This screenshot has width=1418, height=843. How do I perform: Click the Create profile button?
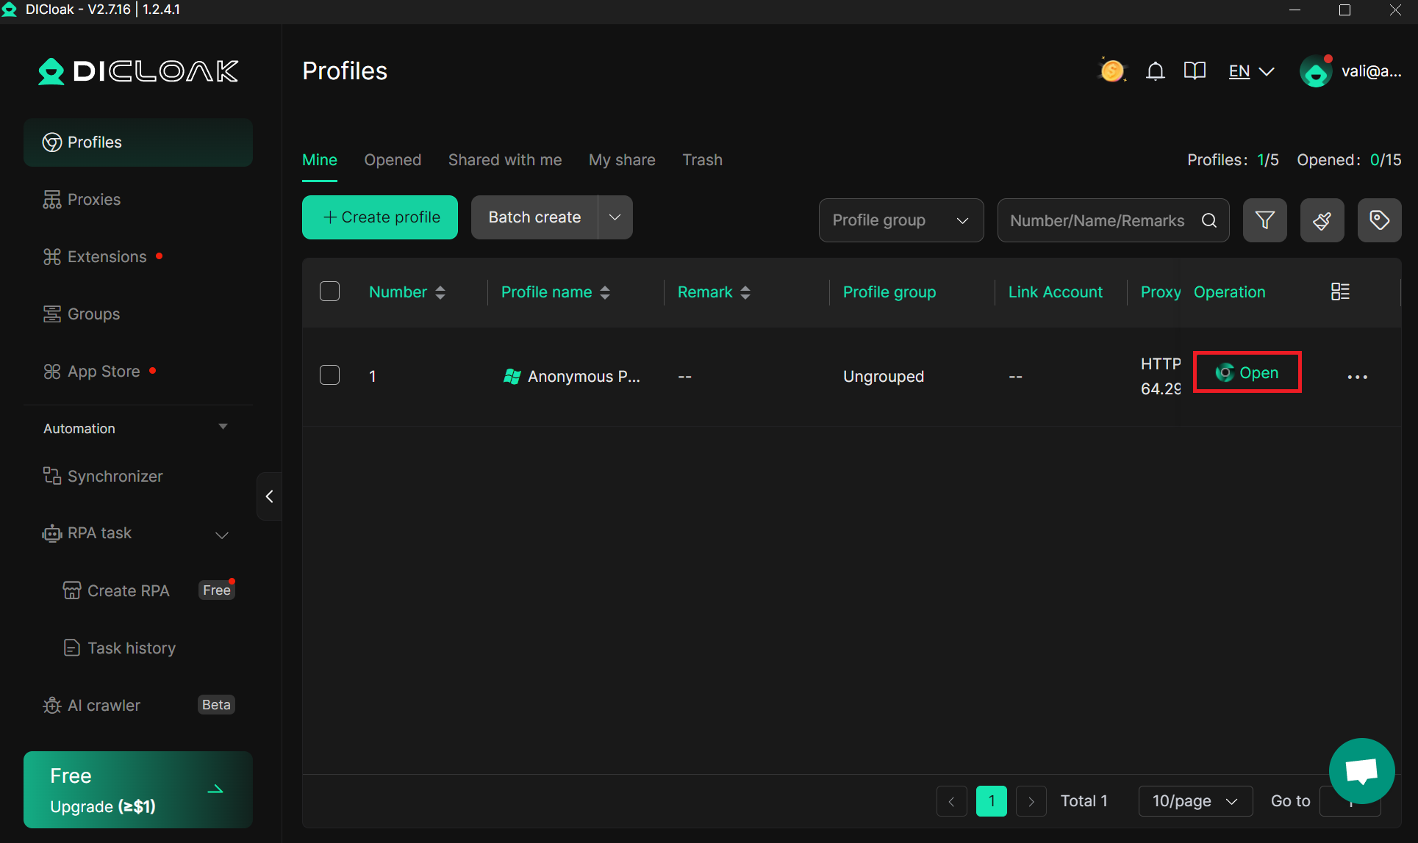click(379, 217)
